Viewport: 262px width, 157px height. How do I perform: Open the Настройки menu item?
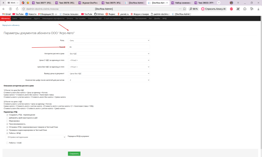(128, 18)
